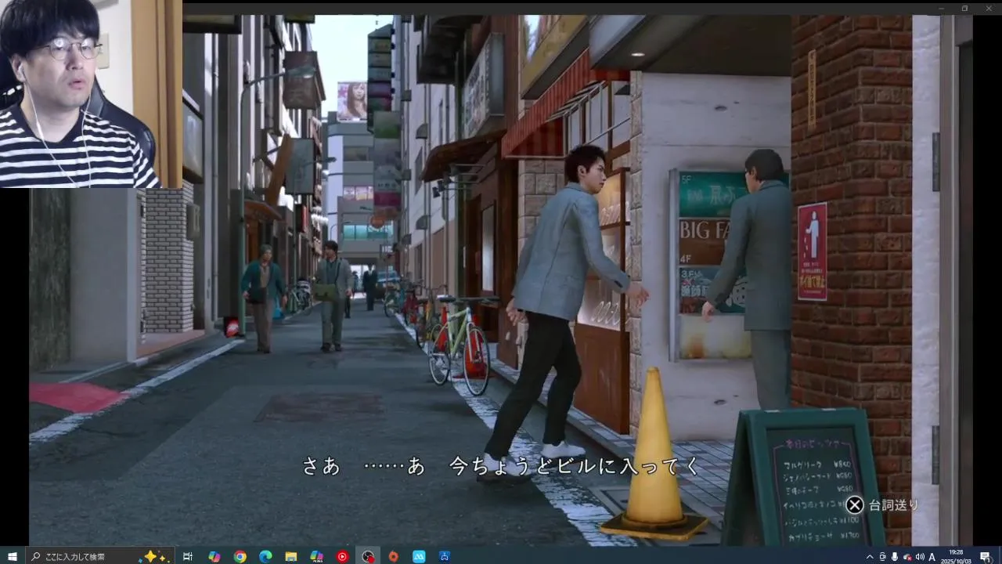Switch to the active OBS taskbar icon
Screen dimensions: 1002x564
368,556
